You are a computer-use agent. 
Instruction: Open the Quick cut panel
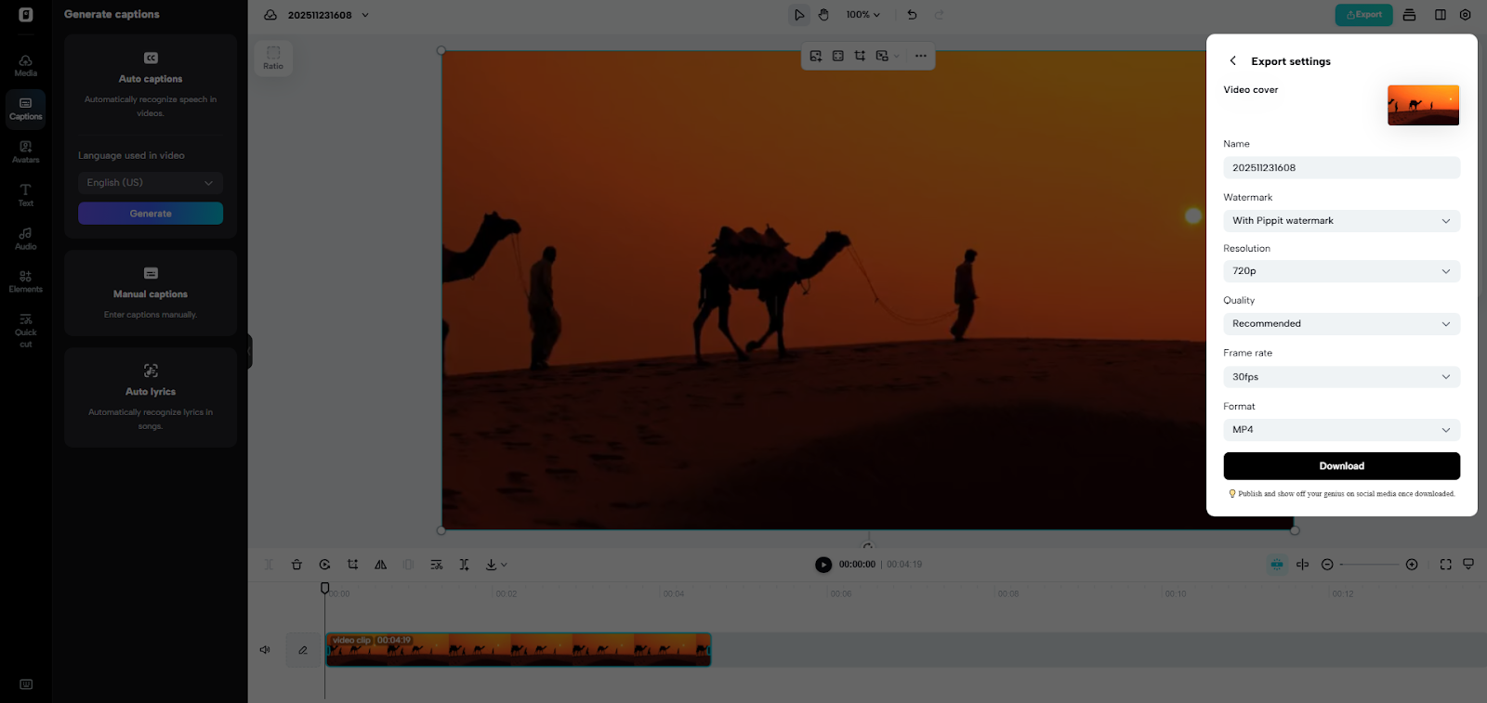(x=26, y=332)
